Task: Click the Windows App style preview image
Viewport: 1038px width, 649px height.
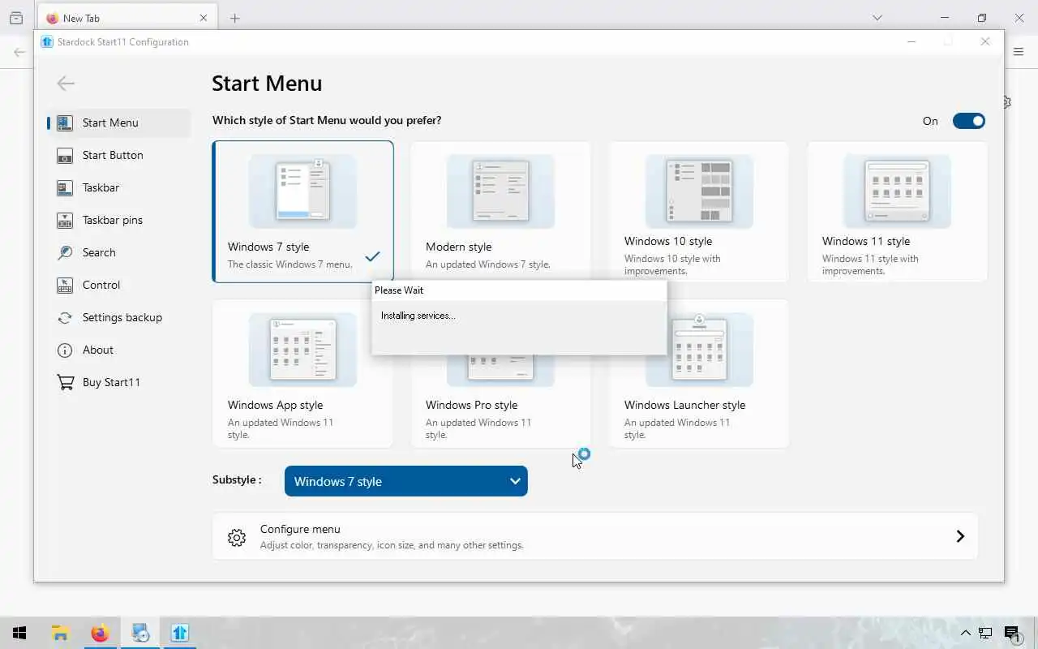Action: pyautogui.click(x=302, y=349)
